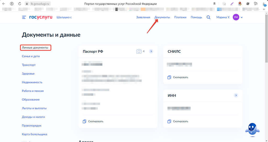268x142 pixels.
Task: Open browser downloads arrow icon
Action: tap(264, 4)
